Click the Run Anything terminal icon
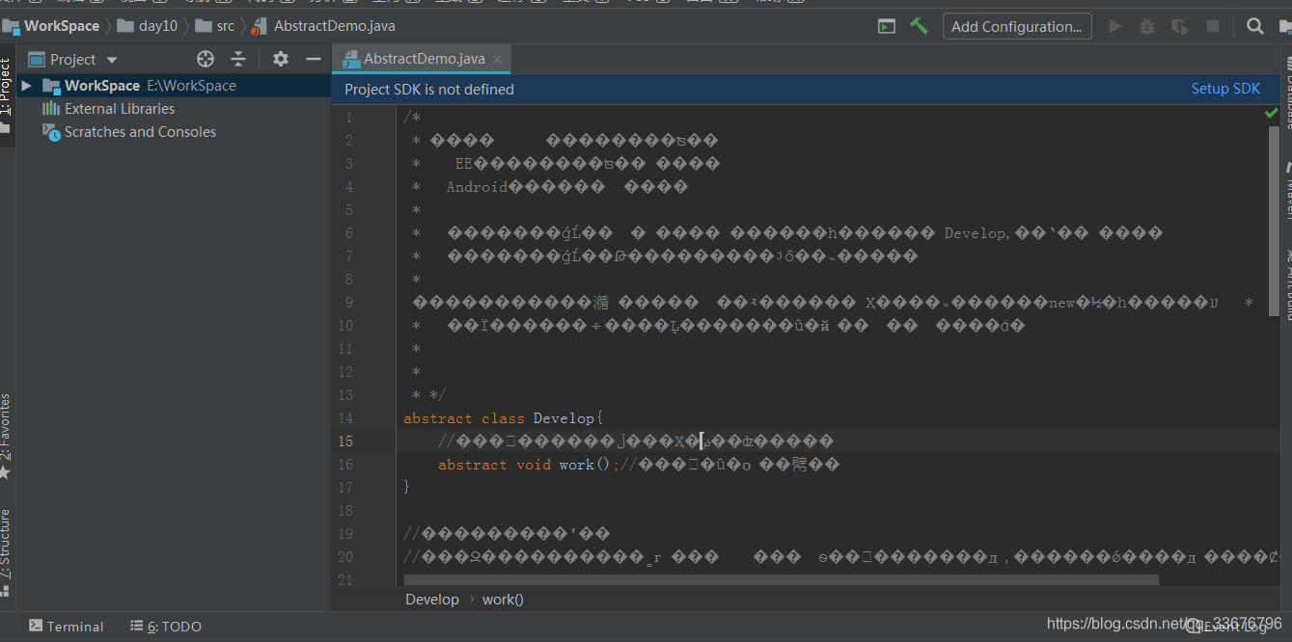This screenshot has height=642, width=1292. tap(886, 26)
